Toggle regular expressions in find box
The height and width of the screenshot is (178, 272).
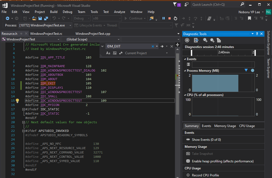coord(121,53)
